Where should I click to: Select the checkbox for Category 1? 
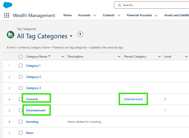(21, 66)
